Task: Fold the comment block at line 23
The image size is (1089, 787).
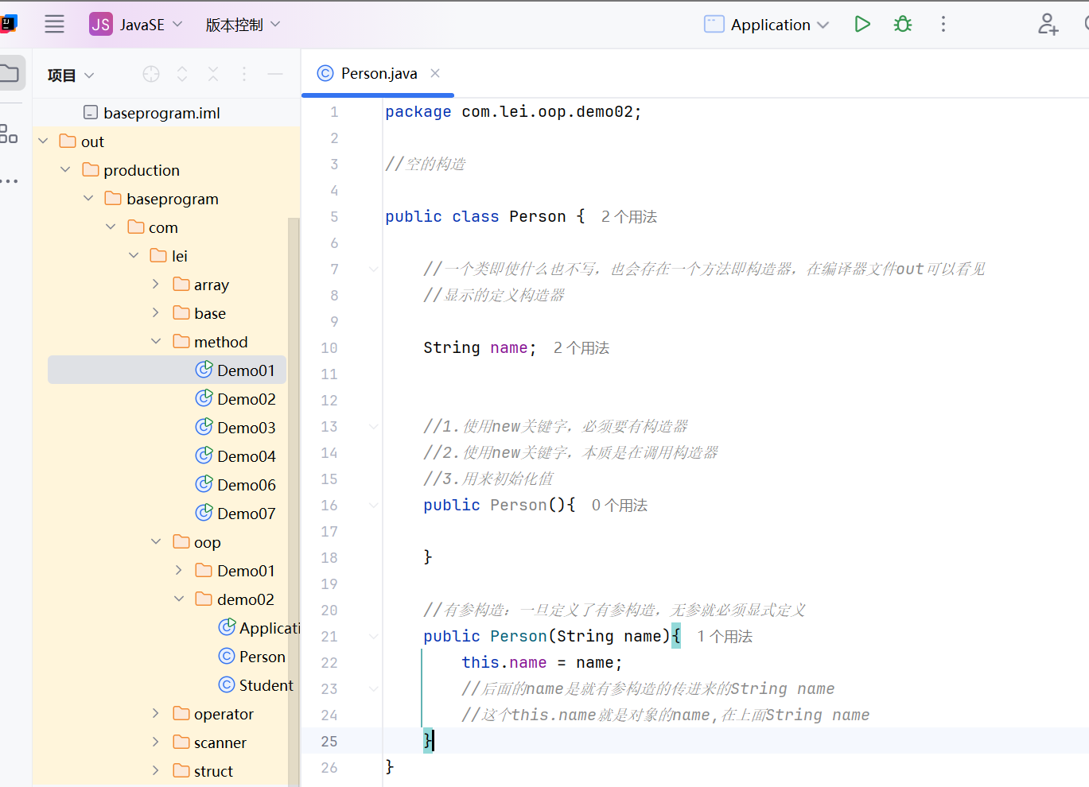Action: [373, 689]
